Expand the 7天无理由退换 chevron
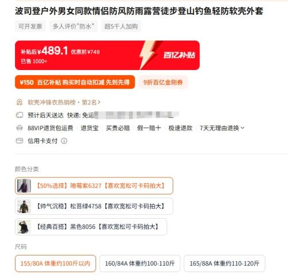This screenshot has height=275, width=288. [242, 128]
